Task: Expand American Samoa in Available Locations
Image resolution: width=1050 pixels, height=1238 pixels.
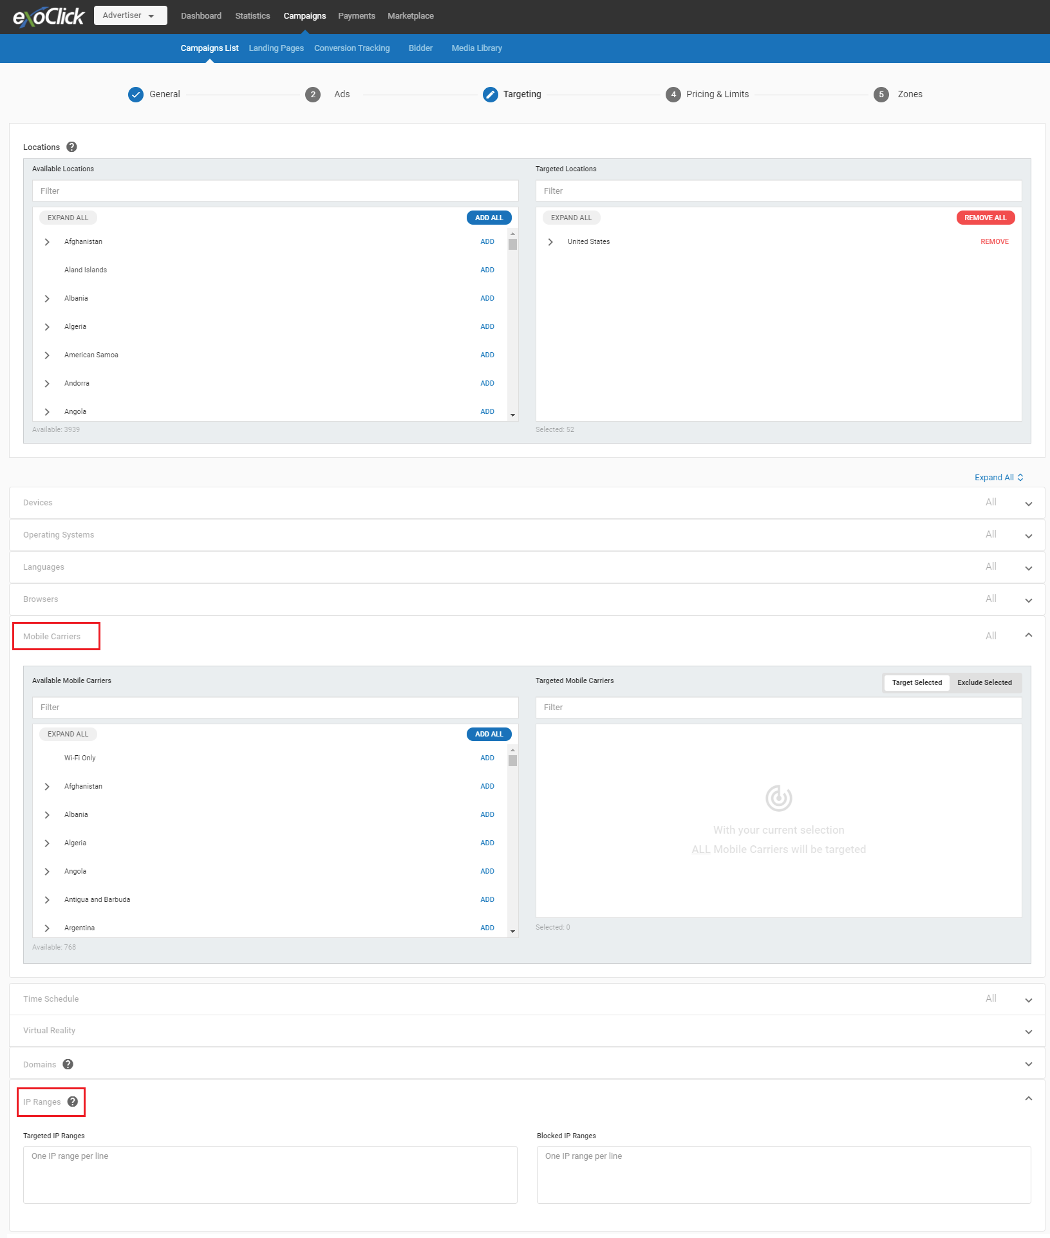Action: click(47, 355)
